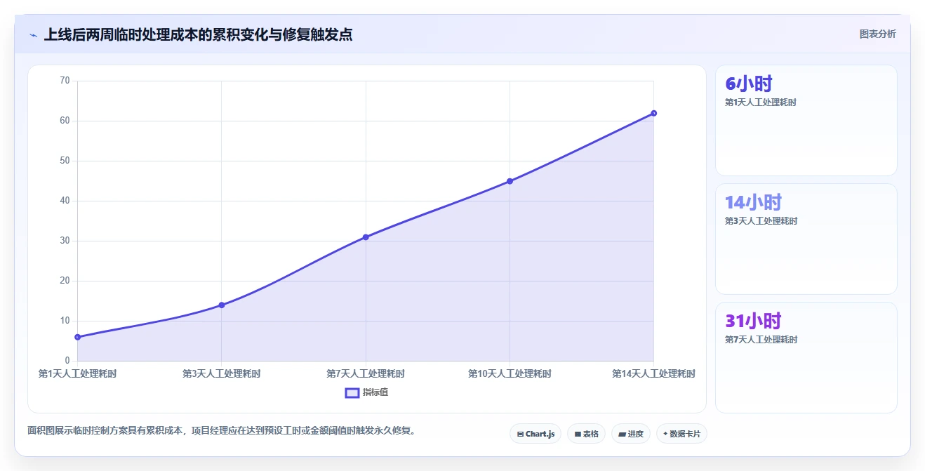Click the 第7天人工处理耗时 card caption
This screenshot has height=471, width=925.
(761, 340)
